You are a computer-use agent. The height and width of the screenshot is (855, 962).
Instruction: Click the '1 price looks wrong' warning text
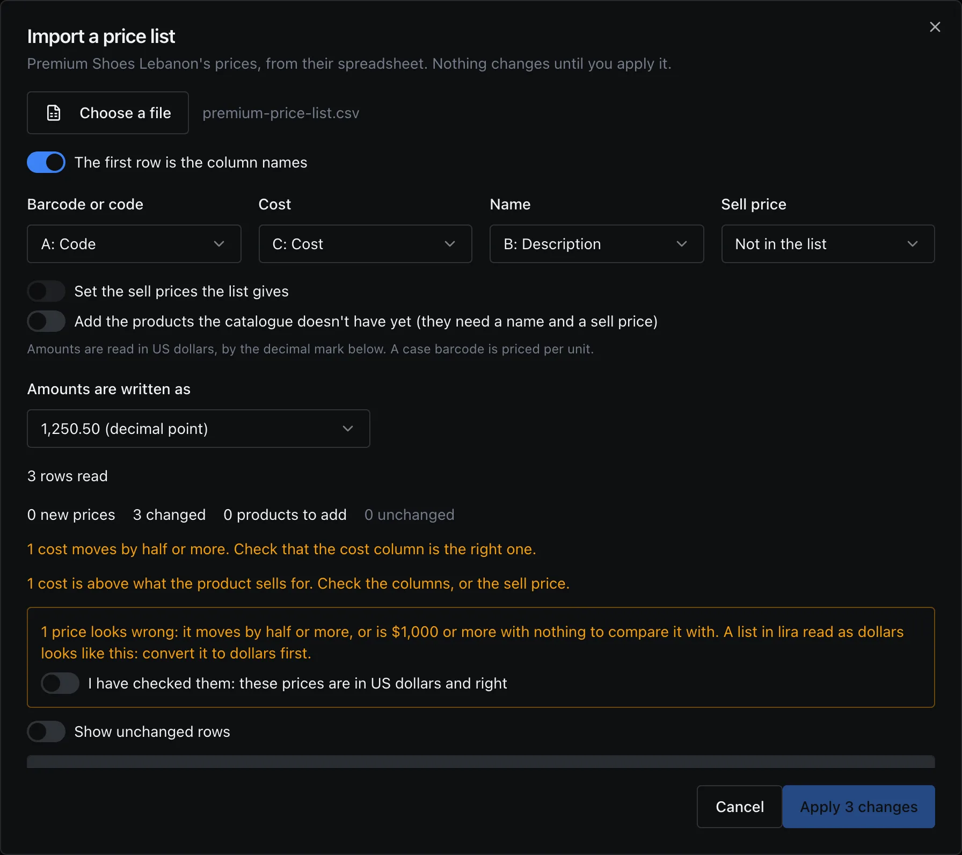[472, 642]
